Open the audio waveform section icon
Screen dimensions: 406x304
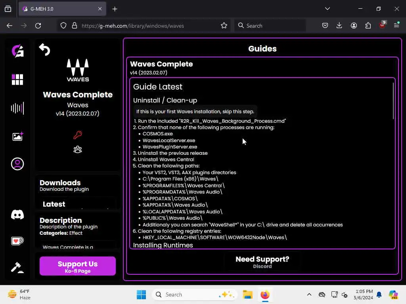pos(17,108)
